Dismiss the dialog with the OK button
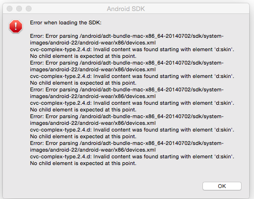The height and width of the screenshot is (199, 254). [x=222, y=186]
